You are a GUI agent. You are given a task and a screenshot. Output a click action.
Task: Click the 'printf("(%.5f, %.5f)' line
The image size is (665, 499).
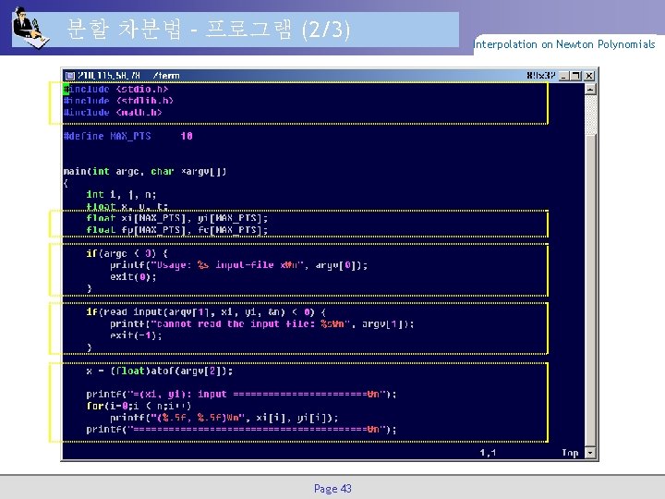coord(224,418)
